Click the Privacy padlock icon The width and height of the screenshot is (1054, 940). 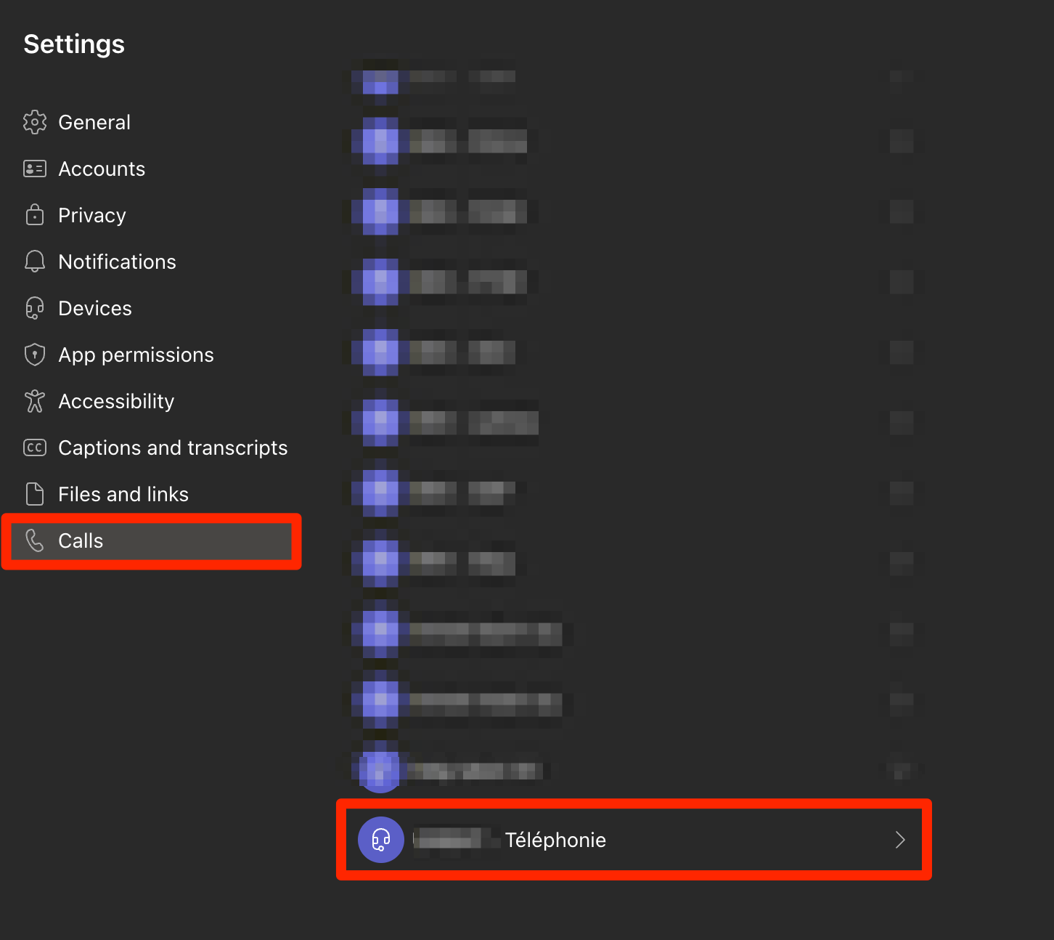tap(35, 215)
